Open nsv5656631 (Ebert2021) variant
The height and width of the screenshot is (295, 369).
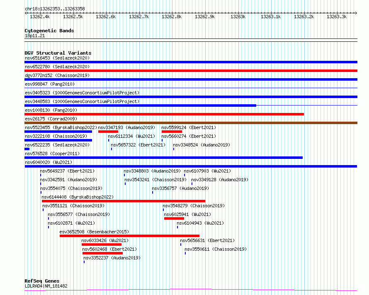(207, 240)
